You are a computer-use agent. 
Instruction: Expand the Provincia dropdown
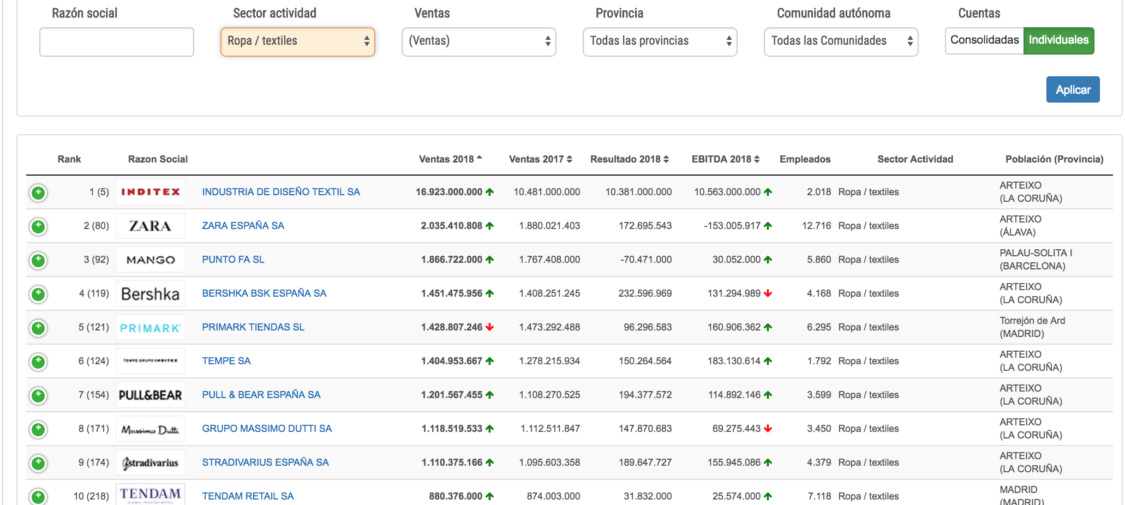click(x=660, y=41)
